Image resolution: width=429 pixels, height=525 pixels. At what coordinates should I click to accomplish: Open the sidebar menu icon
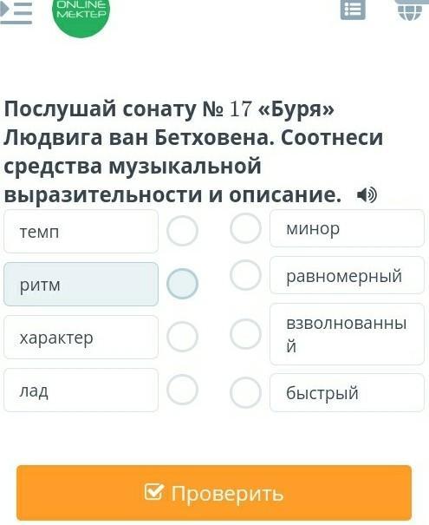pyautogui.click(x=16, y=13)
